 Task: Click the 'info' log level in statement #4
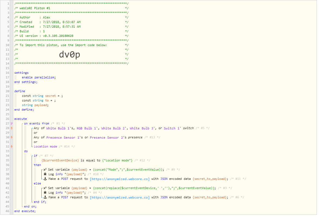pyautogui.click(x=59, y=193)
